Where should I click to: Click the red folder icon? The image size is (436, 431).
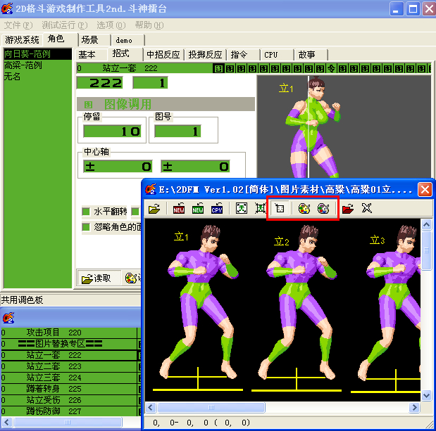click(347, 208)
